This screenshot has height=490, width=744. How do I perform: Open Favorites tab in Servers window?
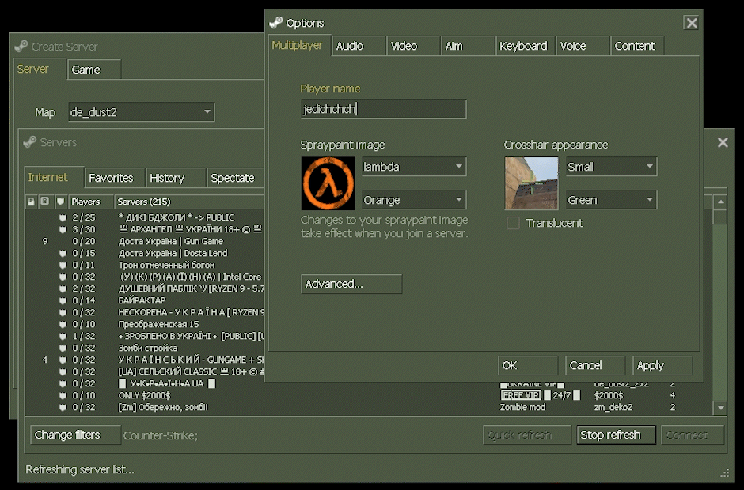pyautogui.click(x=114, y=178)
